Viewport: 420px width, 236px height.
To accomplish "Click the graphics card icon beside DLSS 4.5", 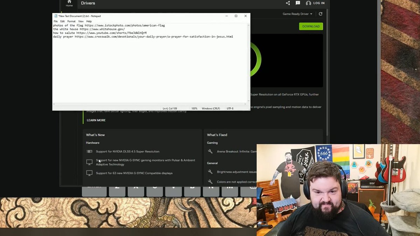I will (x=89, y=151).
